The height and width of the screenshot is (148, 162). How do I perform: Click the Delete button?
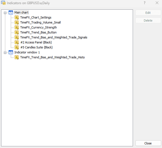(x=148, y=20)
